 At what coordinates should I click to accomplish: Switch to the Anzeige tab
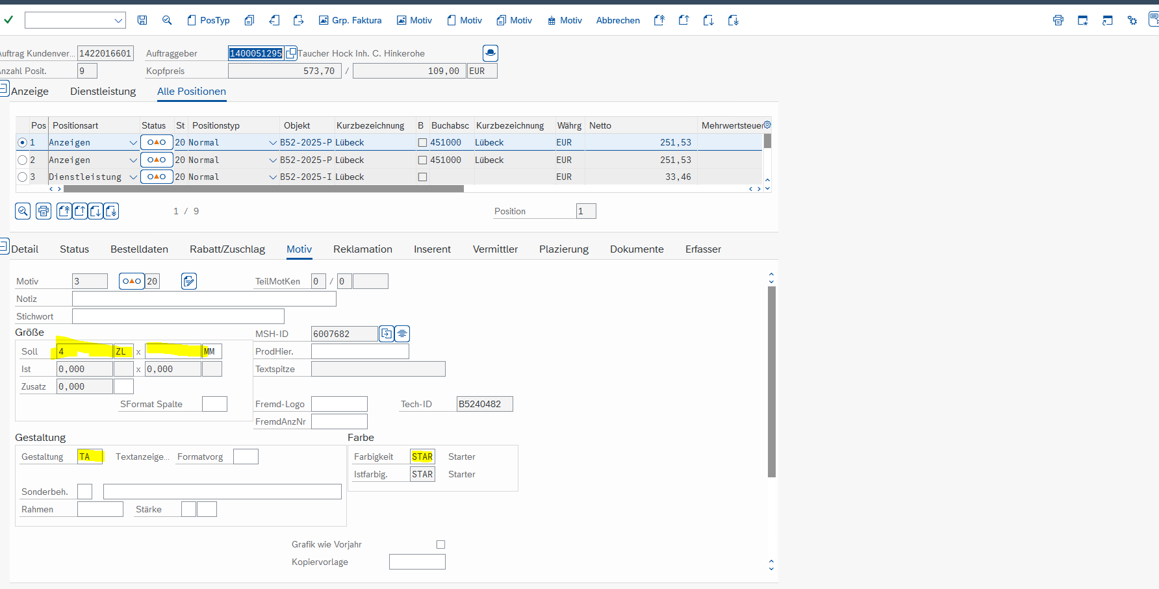pyautogui.click(x=30, y=92)
